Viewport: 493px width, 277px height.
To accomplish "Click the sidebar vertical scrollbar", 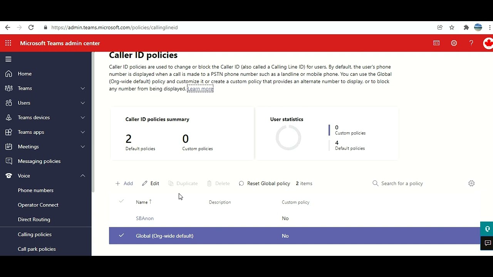I will point(93,122).
